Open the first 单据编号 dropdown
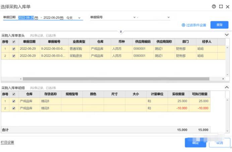The height and width of the screenshot is (152, 232). click(134, 17)
